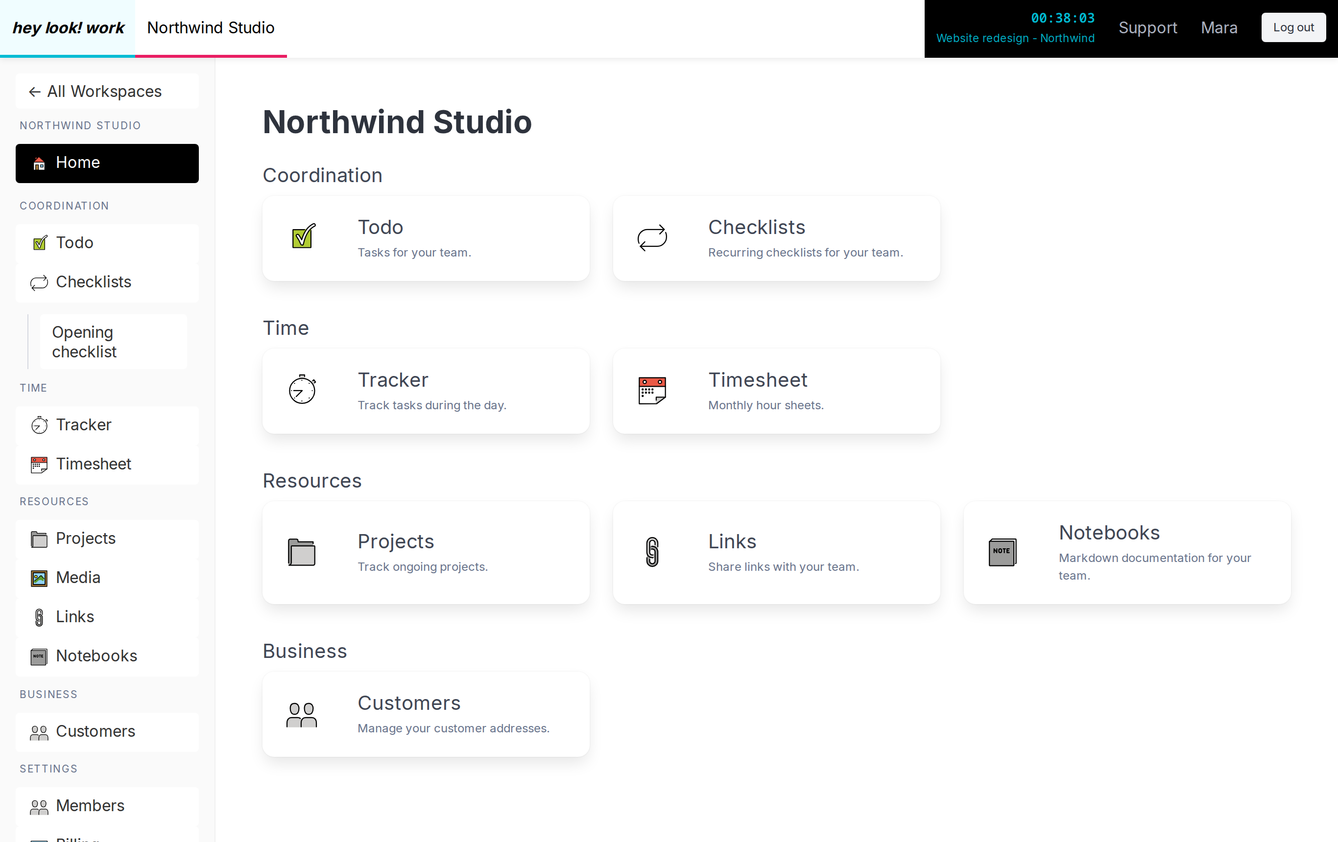1338x842 pixels.
Task: Open Projects from the sidebar
Action: point(107,539)
